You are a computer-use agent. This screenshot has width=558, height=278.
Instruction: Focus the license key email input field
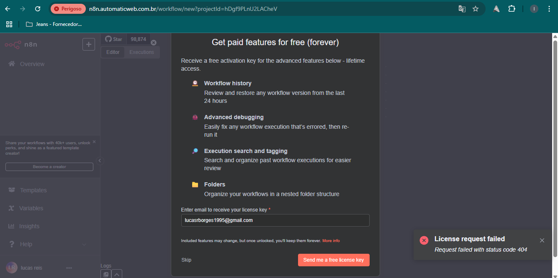275,220
